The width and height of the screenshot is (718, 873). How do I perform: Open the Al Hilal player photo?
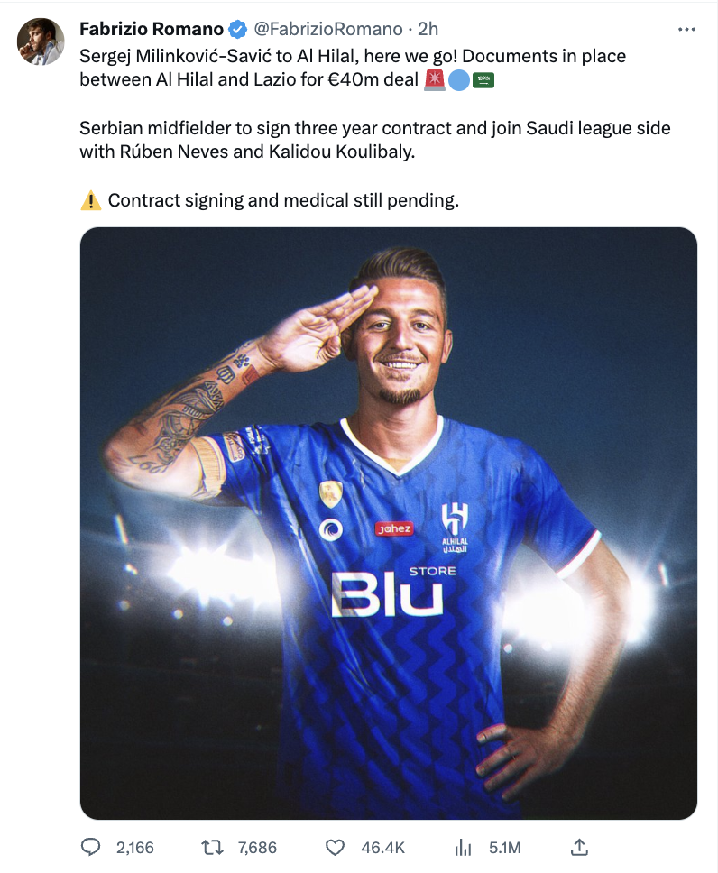click(388, 523)
